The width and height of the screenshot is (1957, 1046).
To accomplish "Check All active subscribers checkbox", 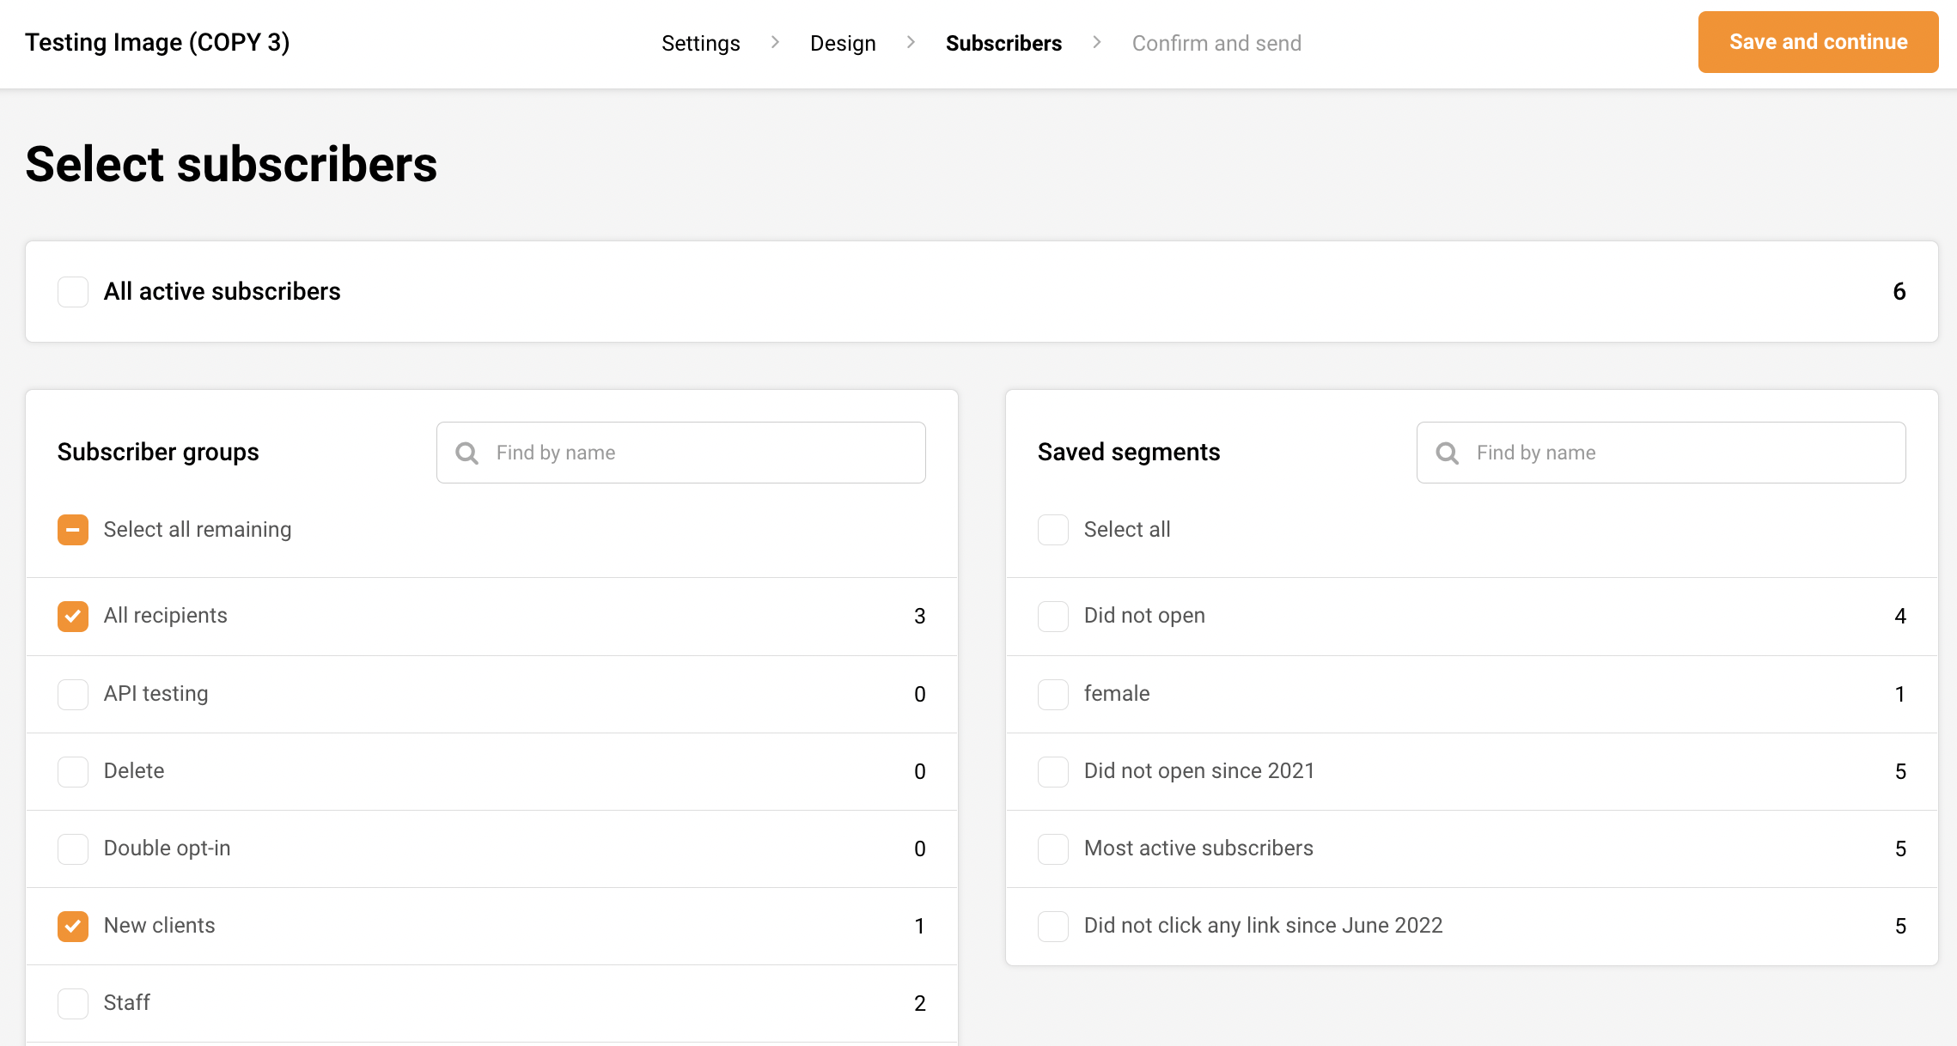I will point(73,292).
